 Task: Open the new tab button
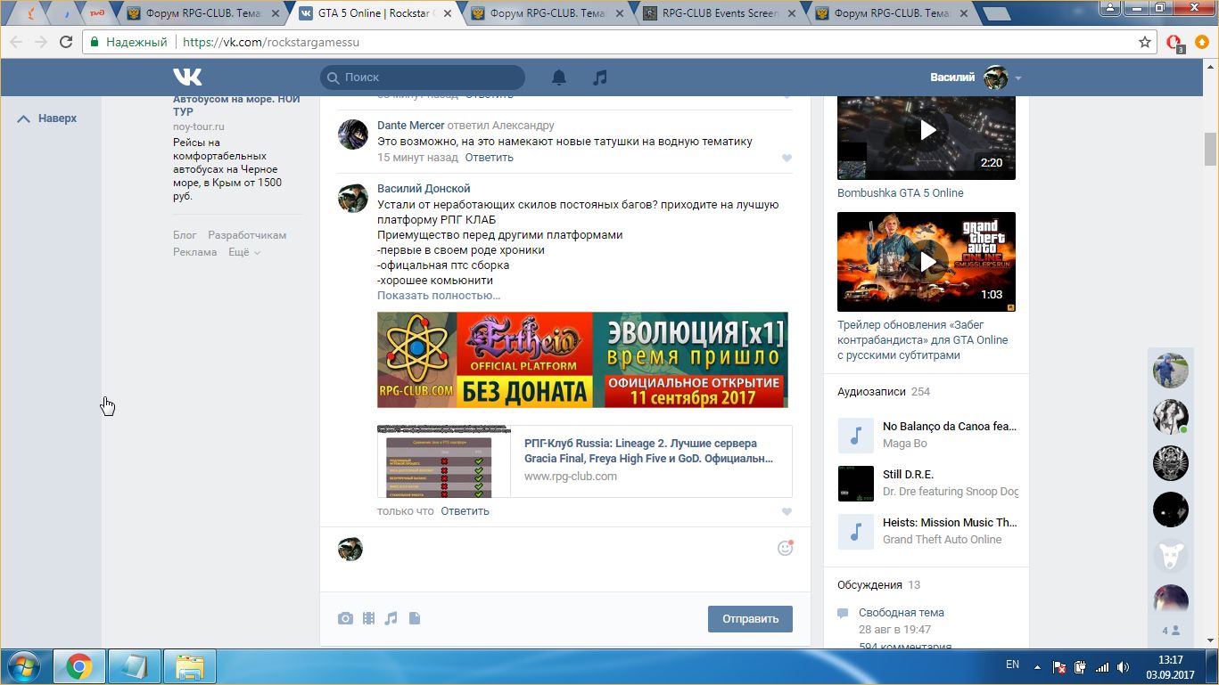pos(996,13)
